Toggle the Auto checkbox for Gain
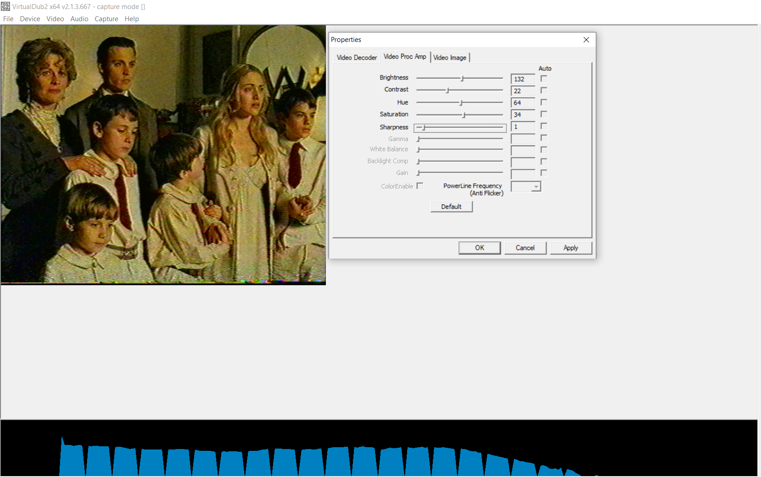 (x=544, y=173)
